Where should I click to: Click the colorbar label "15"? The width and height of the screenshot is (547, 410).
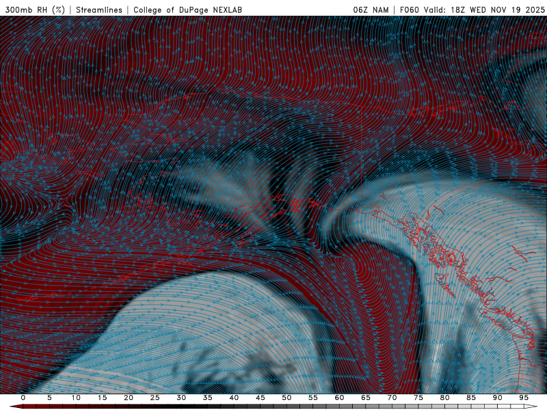pos(102,398)
